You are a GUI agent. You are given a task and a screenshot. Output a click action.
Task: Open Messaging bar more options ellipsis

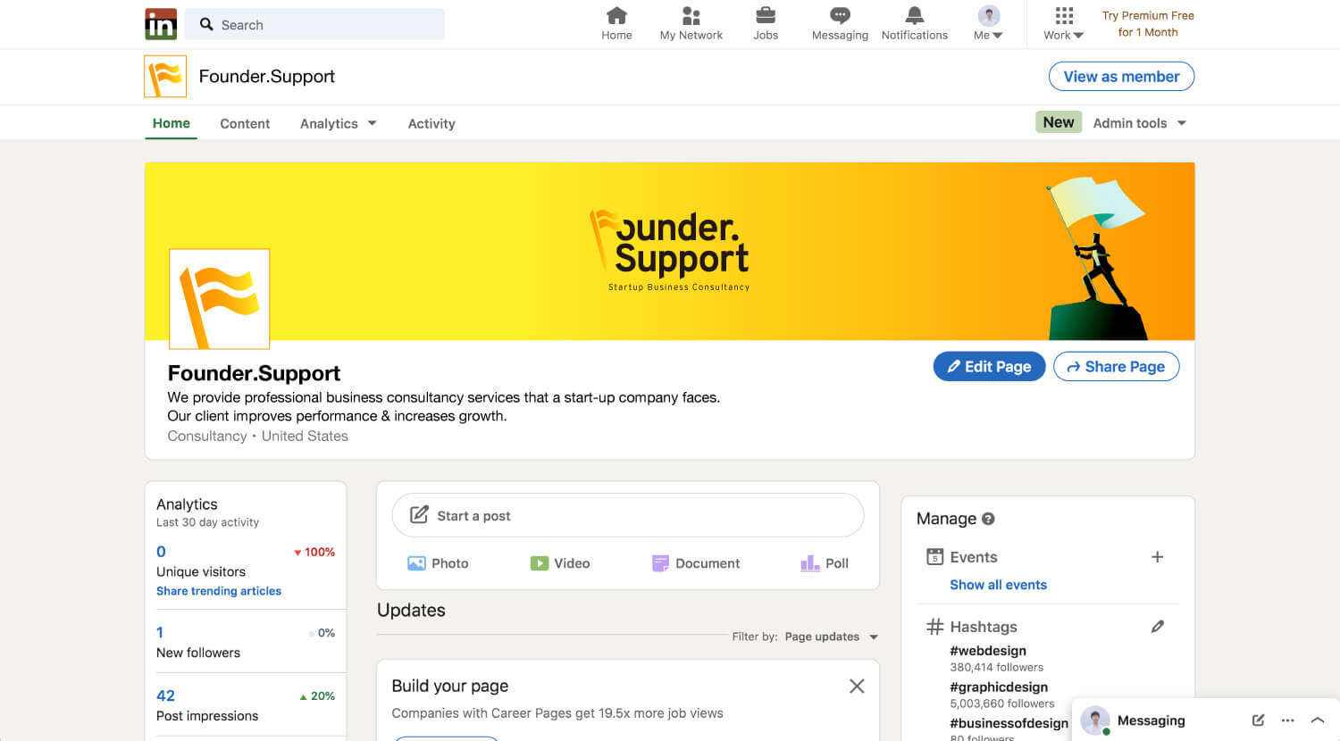pos(1287,720)
